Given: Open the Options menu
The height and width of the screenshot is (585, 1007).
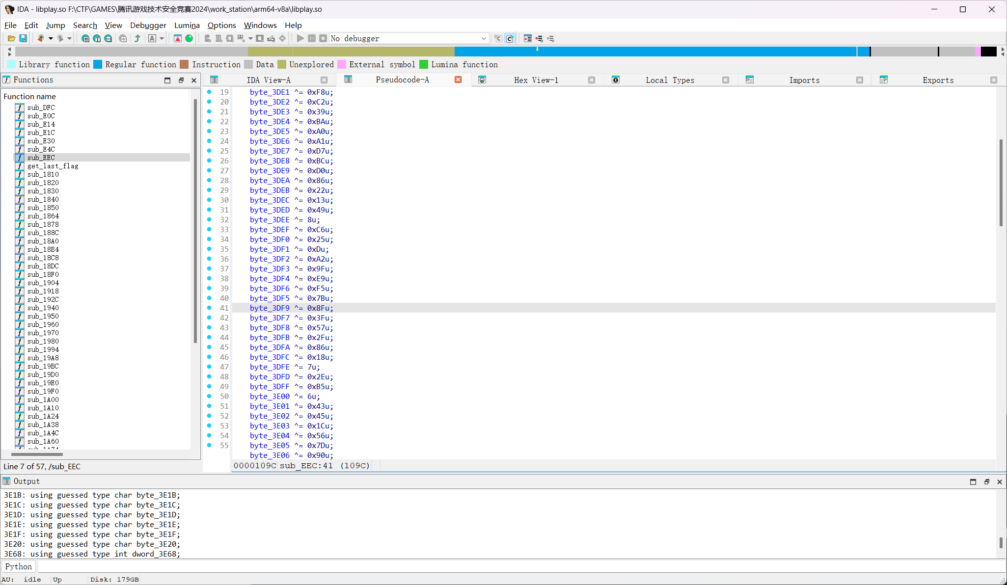Looking at the screenshot, I should point(221,25).
